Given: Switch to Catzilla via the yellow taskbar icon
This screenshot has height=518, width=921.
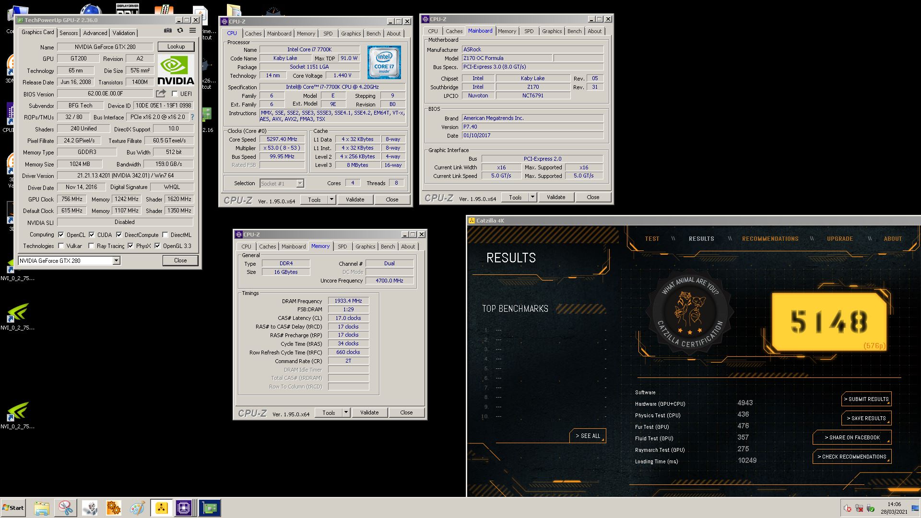Looking at the screenshot, I should click(x=161, y=508).
